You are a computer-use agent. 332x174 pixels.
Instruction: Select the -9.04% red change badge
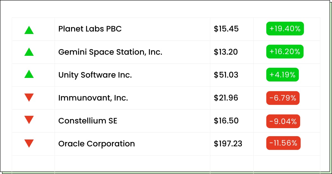pyautogui.click(x=283, y=121)
